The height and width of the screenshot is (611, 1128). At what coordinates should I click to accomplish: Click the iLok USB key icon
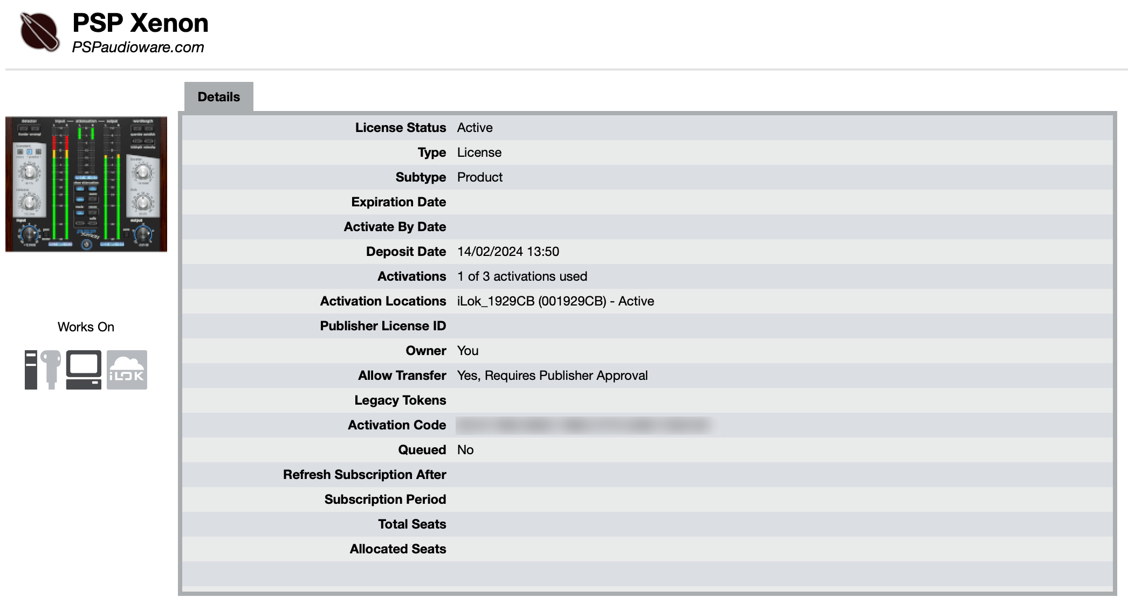coord(51,370)
